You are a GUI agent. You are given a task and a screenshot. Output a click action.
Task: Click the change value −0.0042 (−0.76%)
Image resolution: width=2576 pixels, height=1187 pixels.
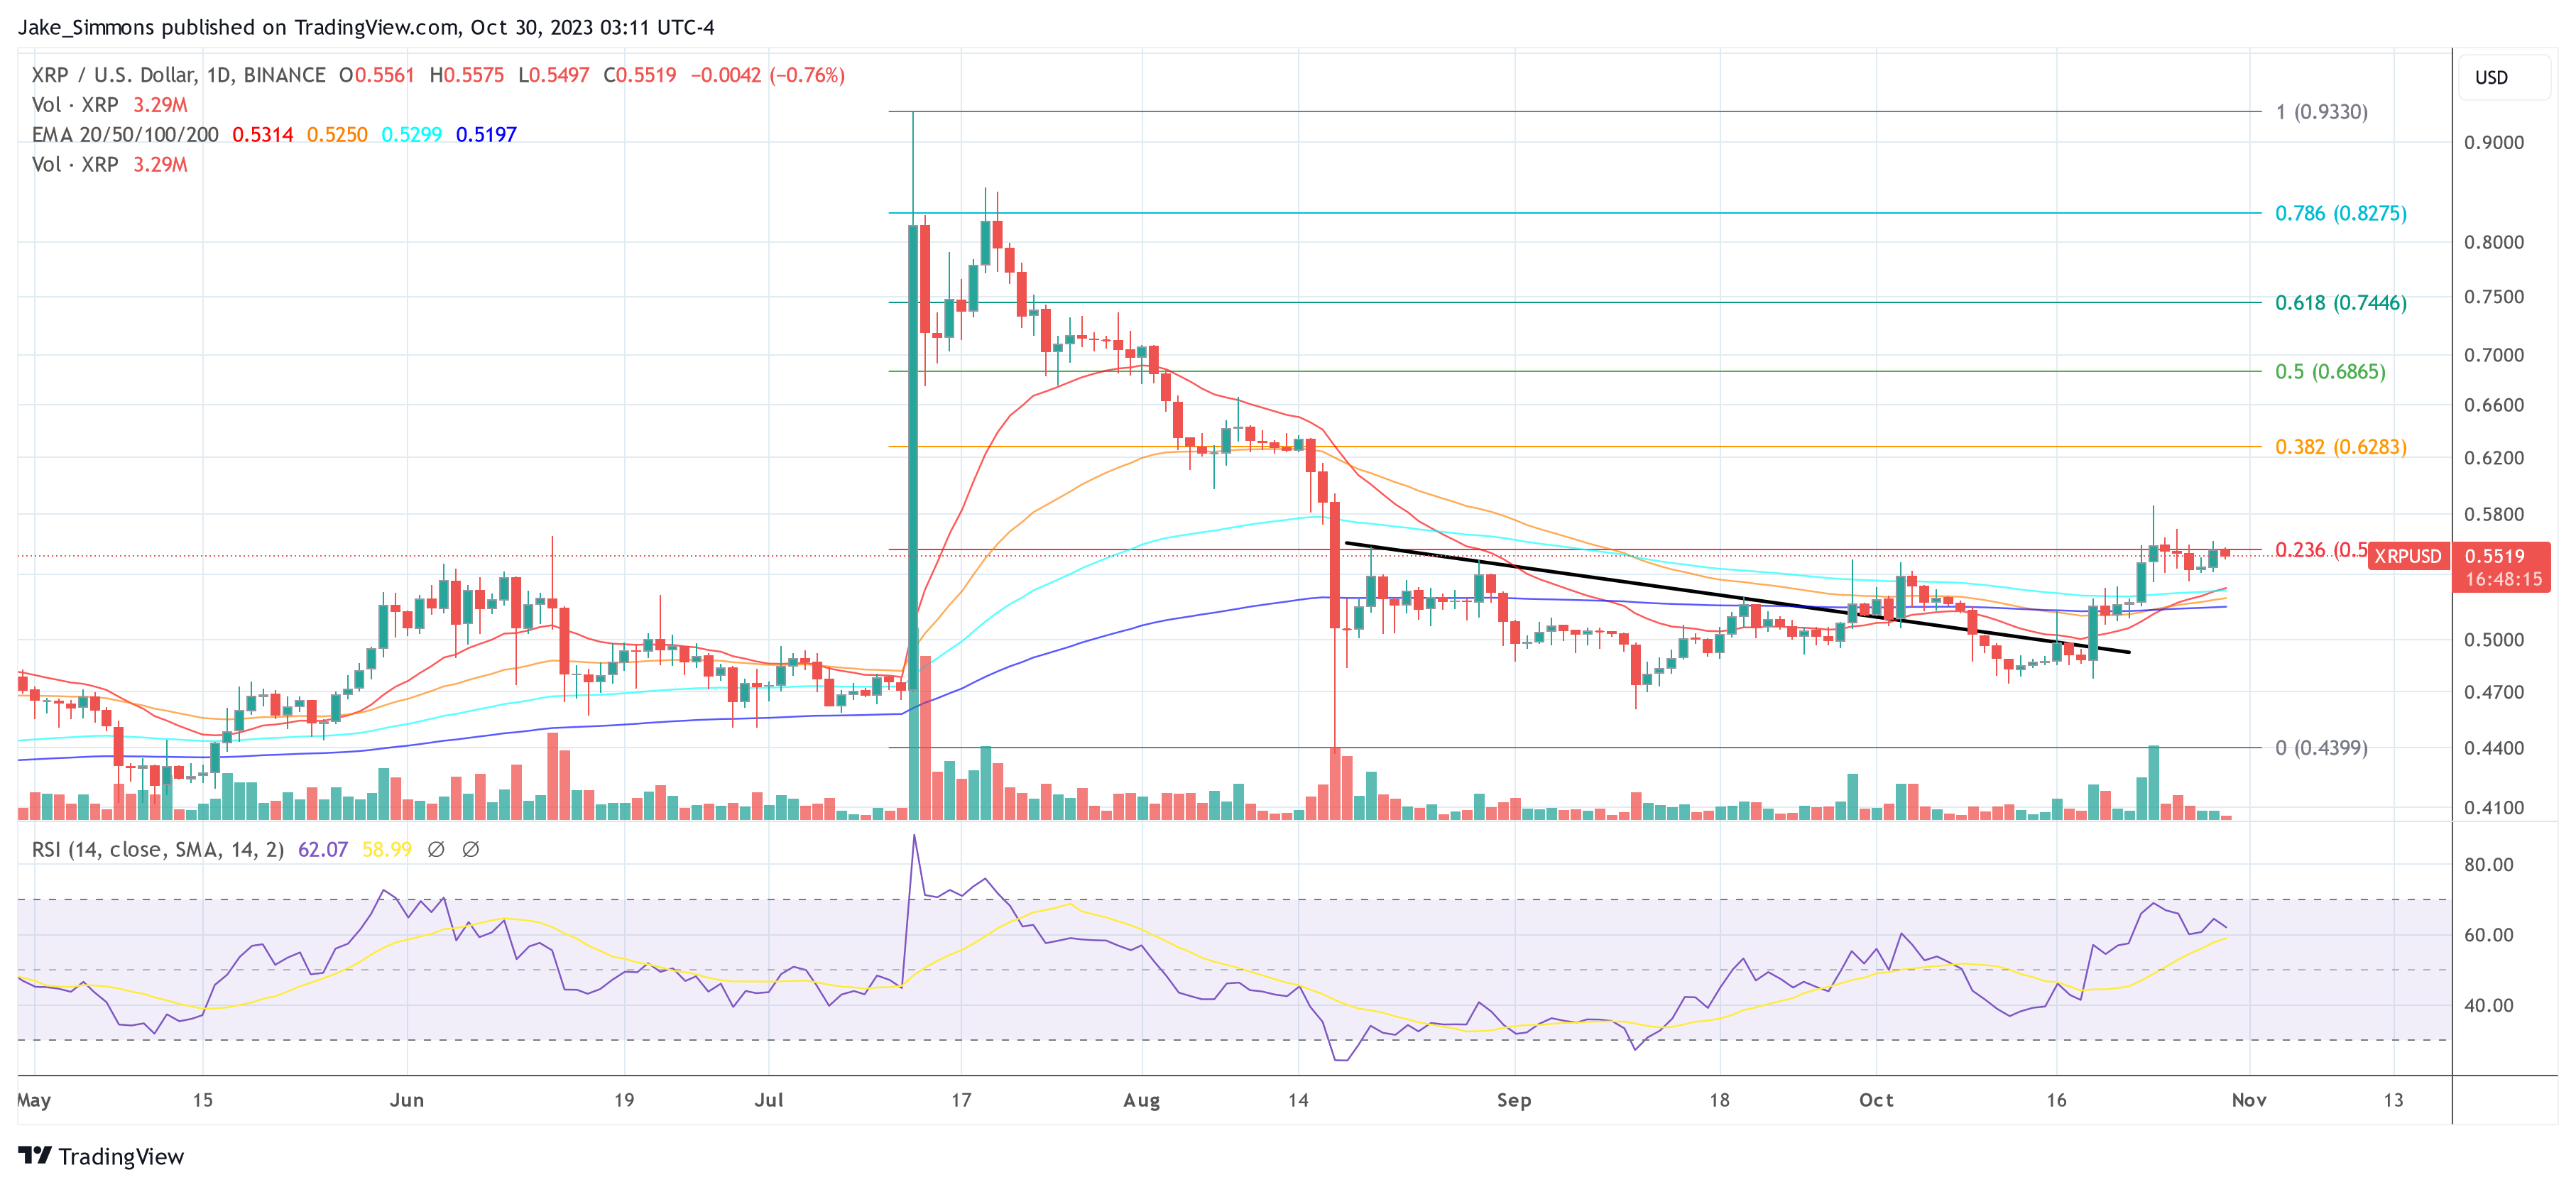click(767, 75)
